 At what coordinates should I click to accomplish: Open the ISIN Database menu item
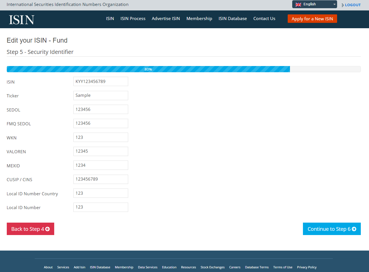click(x=233, y=19)
